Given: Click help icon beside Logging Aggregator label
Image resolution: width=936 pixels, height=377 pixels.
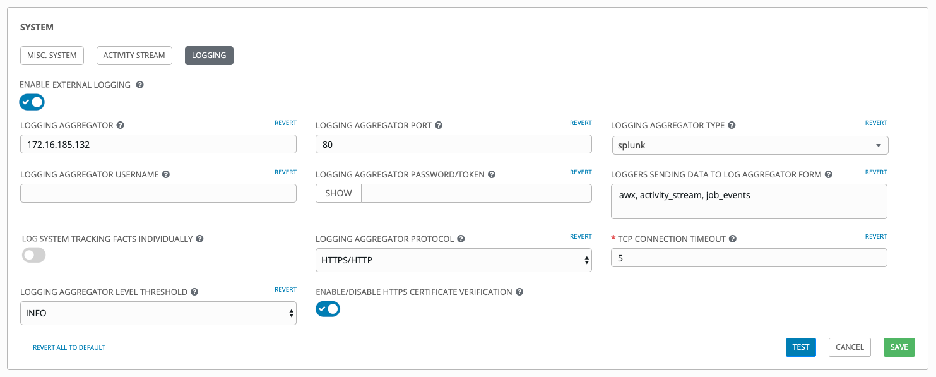Looking at the screenshot, I should pos(121,125).
